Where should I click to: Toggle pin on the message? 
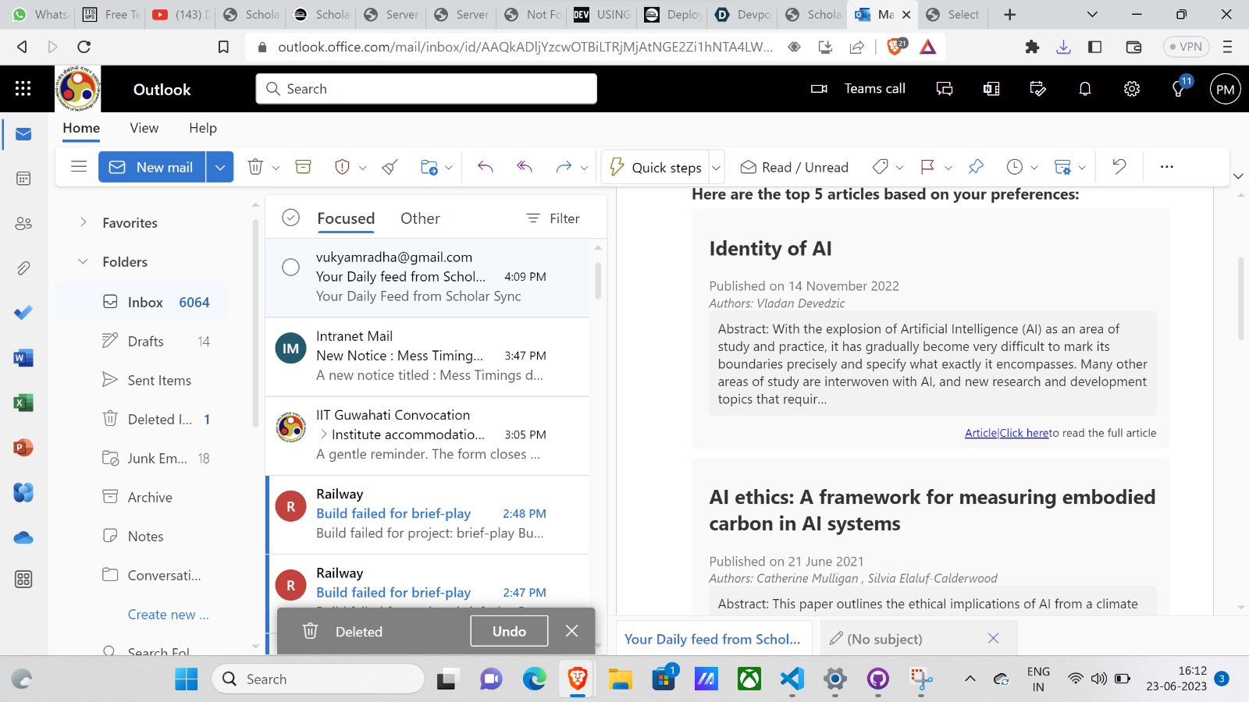[x=976, y=167]
